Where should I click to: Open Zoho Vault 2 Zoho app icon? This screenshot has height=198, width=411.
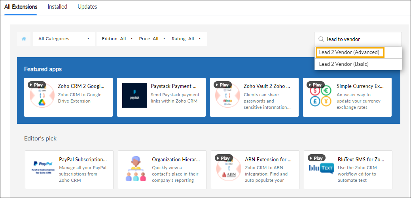[228, 95]
